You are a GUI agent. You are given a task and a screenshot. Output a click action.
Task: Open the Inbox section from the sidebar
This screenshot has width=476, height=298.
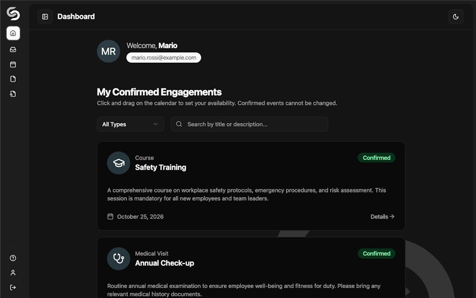click(x=13, y=49)
